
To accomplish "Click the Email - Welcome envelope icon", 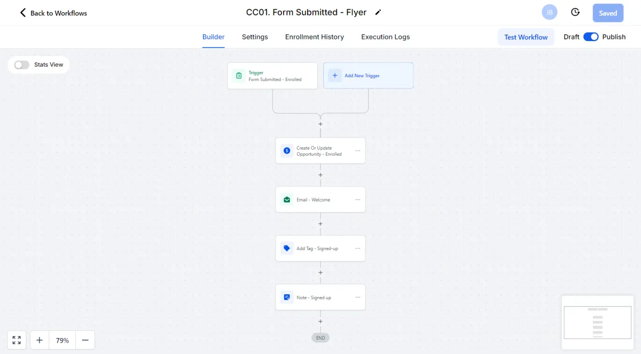I will [287, 200].
